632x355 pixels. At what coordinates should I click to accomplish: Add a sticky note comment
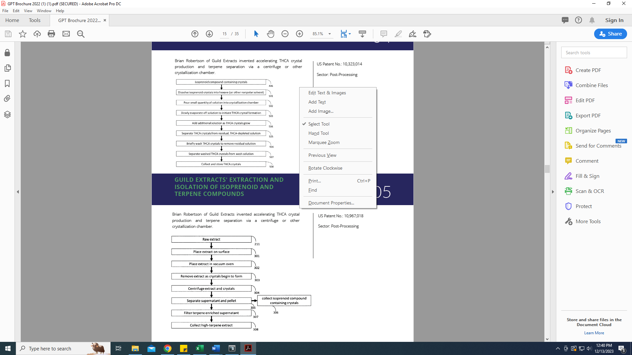[x=384, y=34]
